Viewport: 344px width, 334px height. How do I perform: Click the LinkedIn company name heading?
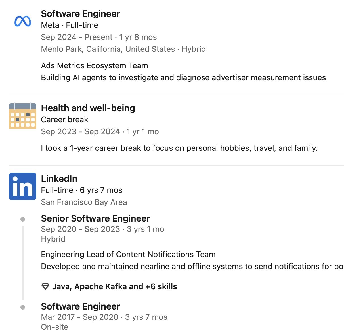tap(59, 179)
